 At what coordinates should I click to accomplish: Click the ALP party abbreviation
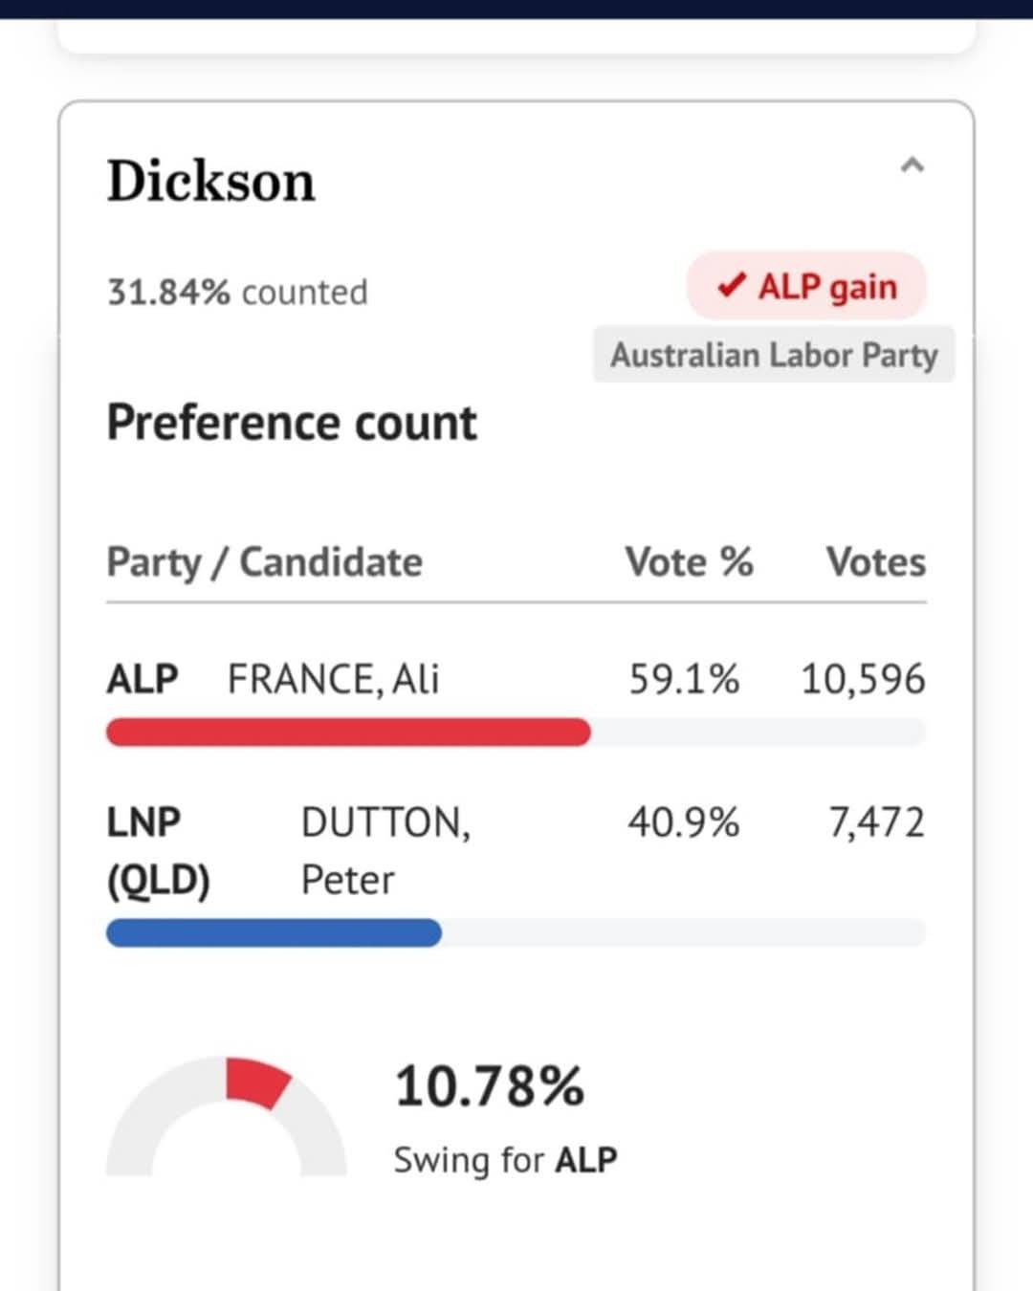(x=143, y=679)
